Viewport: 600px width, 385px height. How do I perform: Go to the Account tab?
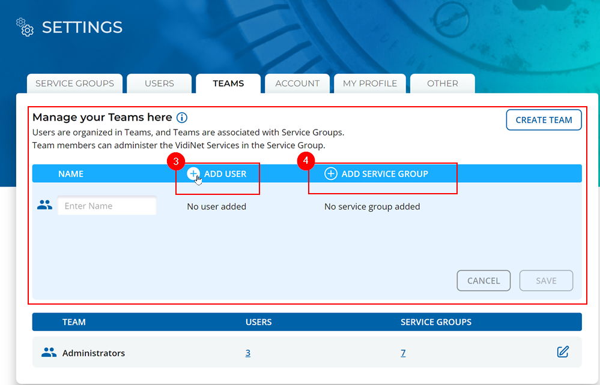[x=297, y=84]
